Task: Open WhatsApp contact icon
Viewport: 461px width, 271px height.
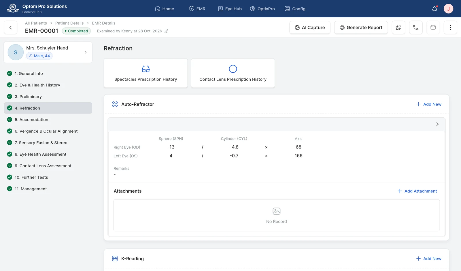Action: click(x=398, y=27)
